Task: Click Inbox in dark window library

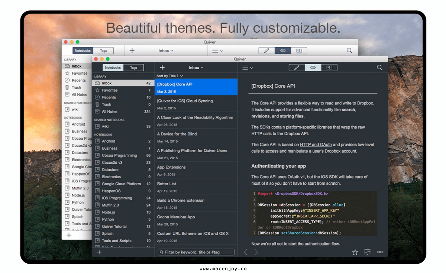Action: pyautogui.click(x=123, y=83)
